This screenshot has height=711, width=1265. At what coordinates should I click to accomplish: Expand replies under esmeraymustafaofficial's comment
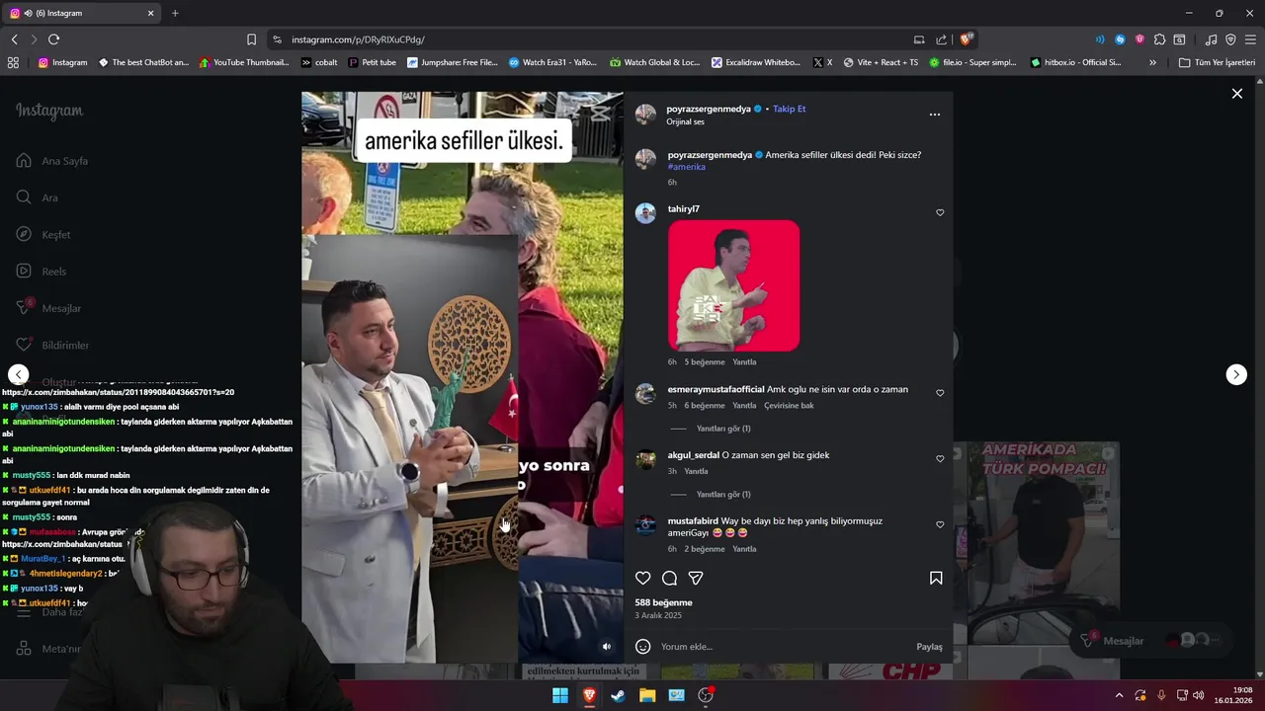point(723,429)
